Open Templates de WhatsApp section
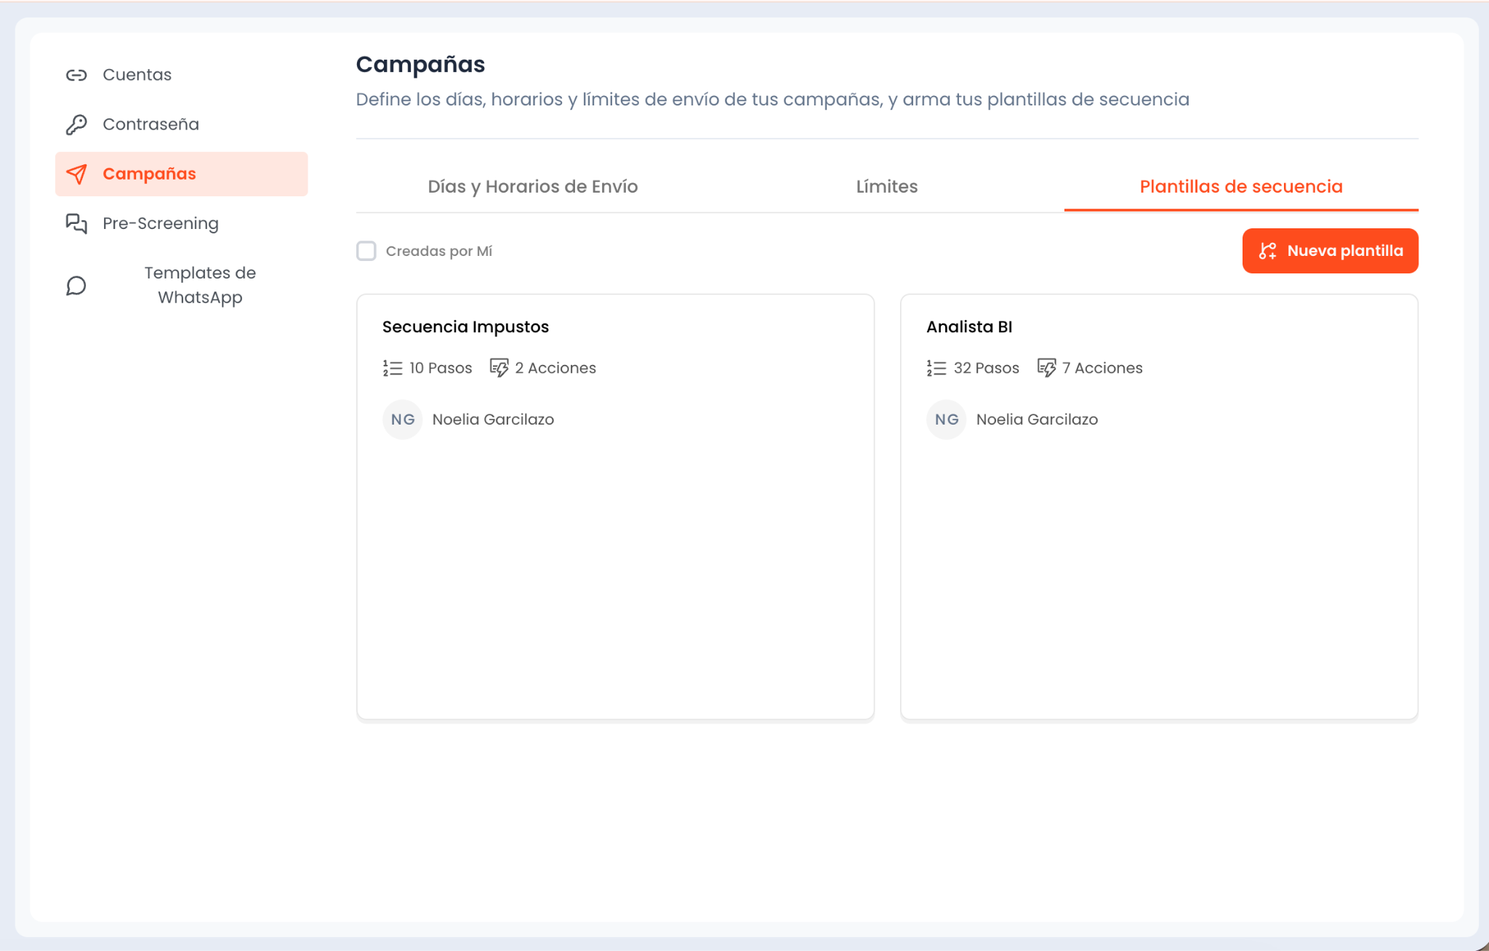Screen dimensions: 1489x951 coord(182,286)
